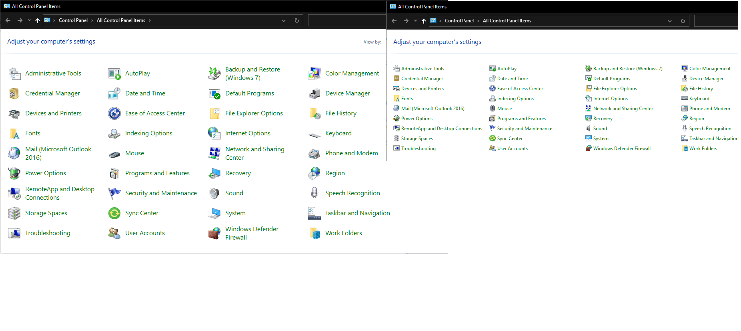Open large Sync Center green icon

[x=114, y=213]
